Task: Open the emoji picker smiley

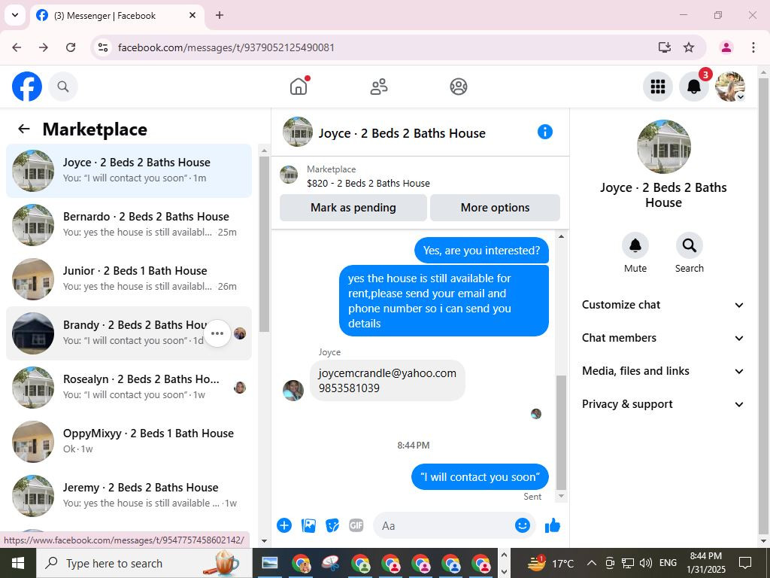Action: coord(523,525)
